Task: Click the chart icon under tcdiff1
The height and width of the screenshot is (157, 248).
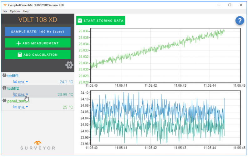Action: click(15, 82)
